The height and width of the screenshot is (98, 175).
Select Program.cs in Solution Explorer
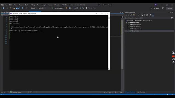click(x=136, y=31)
